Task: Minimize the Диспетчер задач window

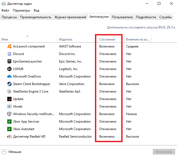Action: (147, 3)
